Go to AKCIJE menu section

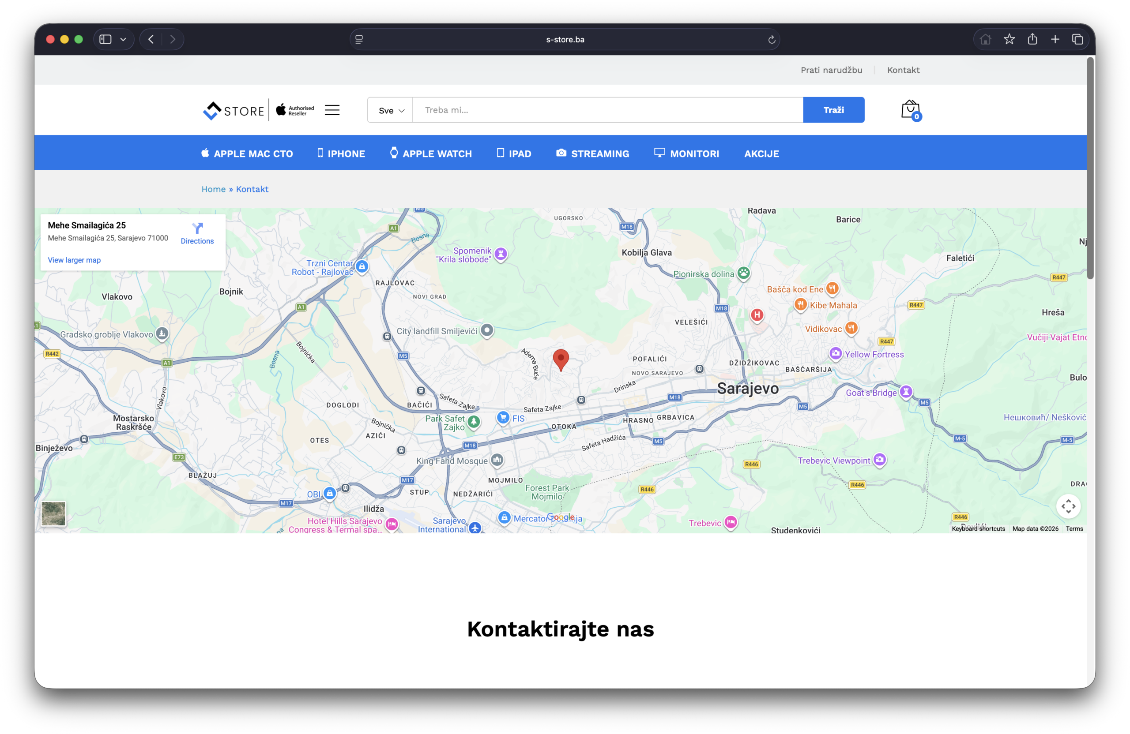[x=761, y=153]
